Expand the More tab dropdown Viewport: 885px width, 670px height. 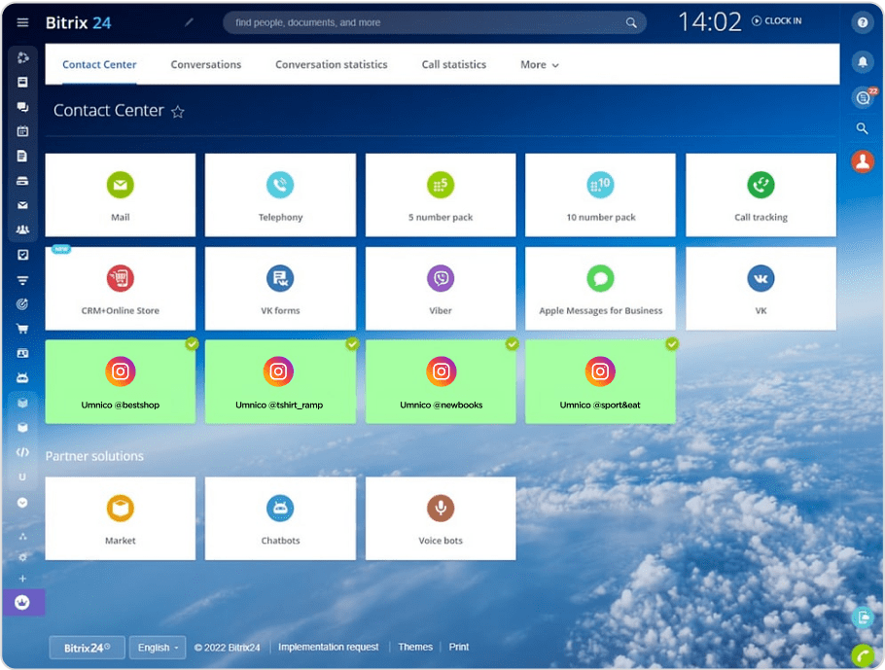tap(540, 65)
